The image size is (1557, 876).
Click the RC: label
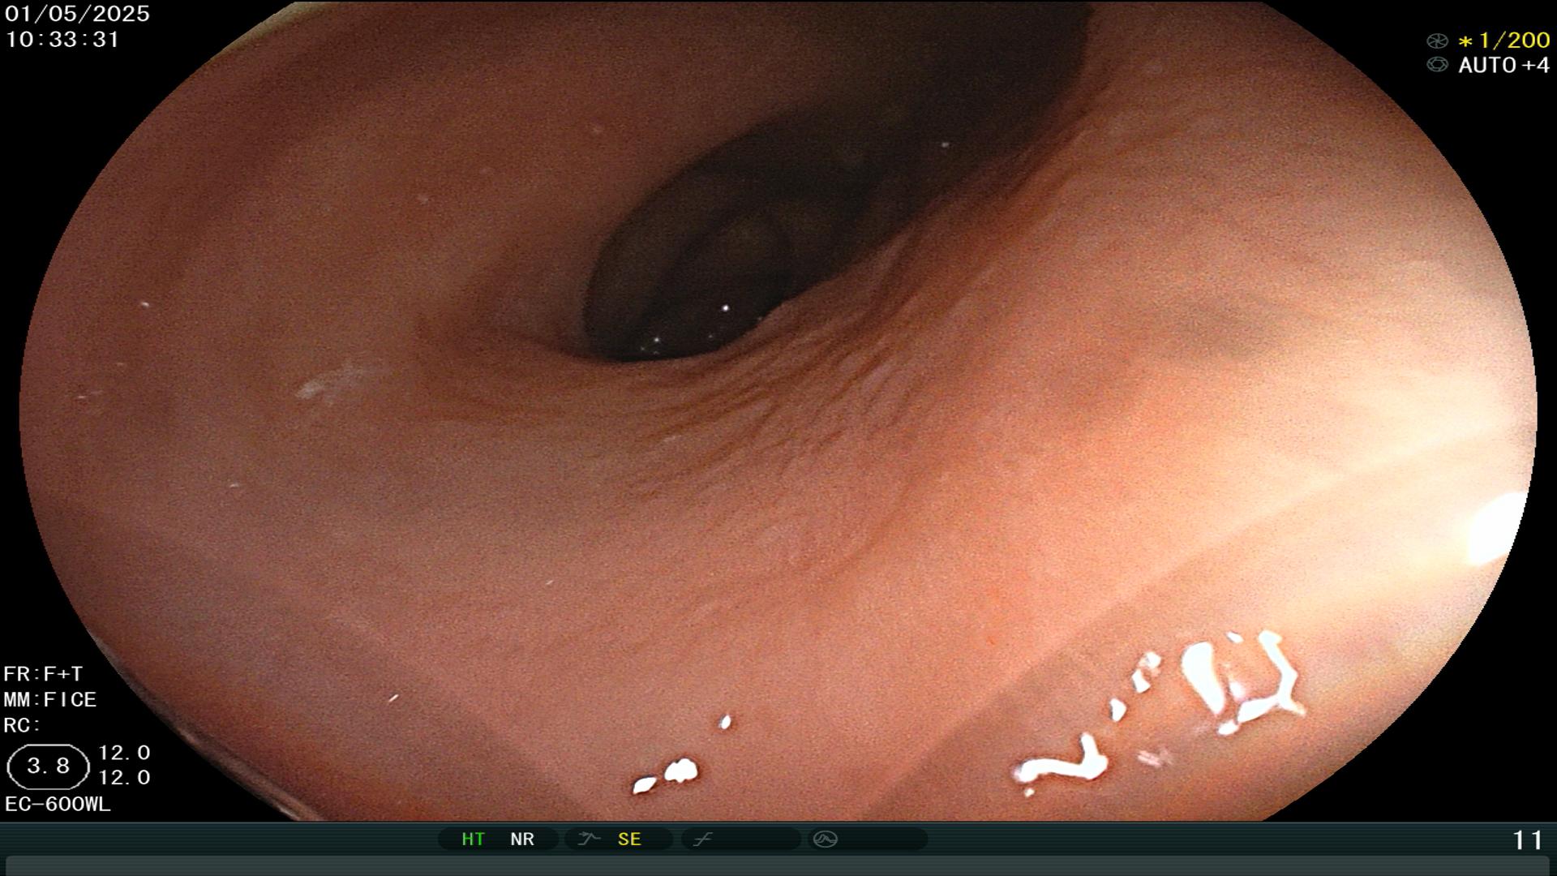[22, 725]
